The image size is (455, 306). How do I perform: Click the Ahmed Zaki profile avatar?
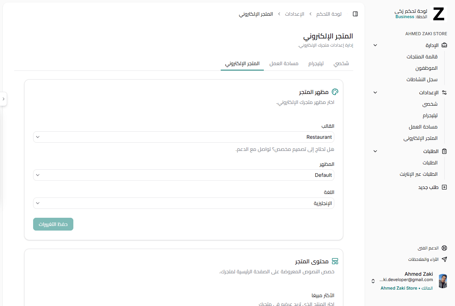coord(443,281)
